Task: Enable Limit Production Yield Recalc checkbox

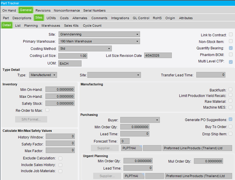Action: pyautogui.click(x=231, y=95)
